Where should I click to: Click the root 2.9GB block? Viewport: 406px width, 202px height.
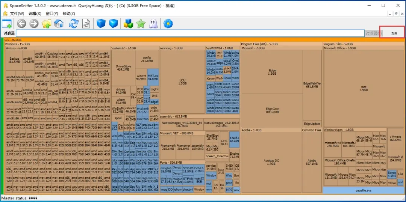364,89
